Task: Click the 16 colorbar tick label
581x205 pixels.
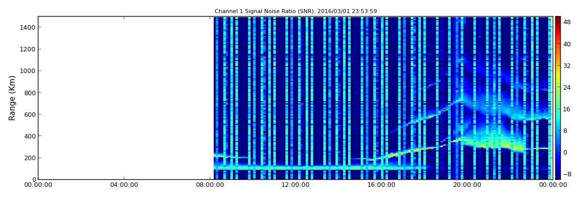Action: [567, 109]
